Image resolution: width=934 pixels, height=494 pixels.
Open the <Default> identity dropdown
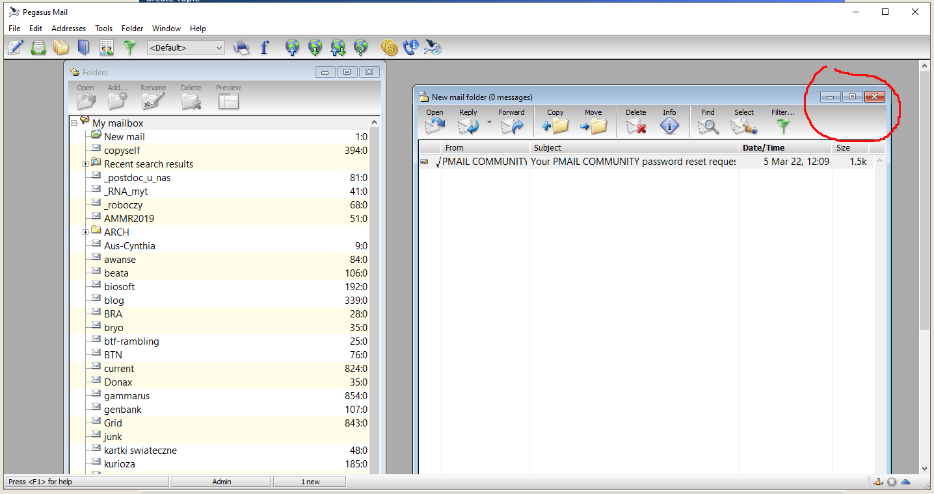coord(186,47)
